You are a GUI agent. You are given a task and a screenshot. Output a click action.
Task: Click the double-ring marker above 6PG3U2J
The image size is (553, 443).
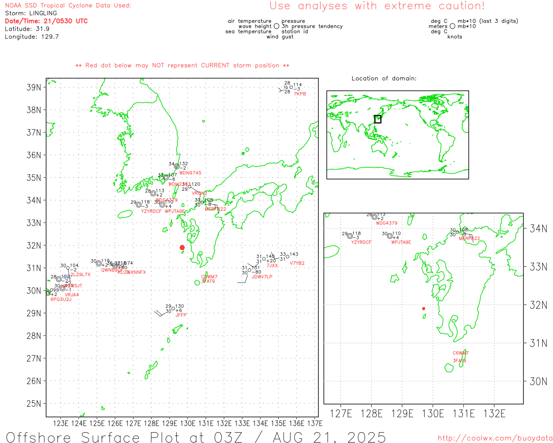click(48, 293)
